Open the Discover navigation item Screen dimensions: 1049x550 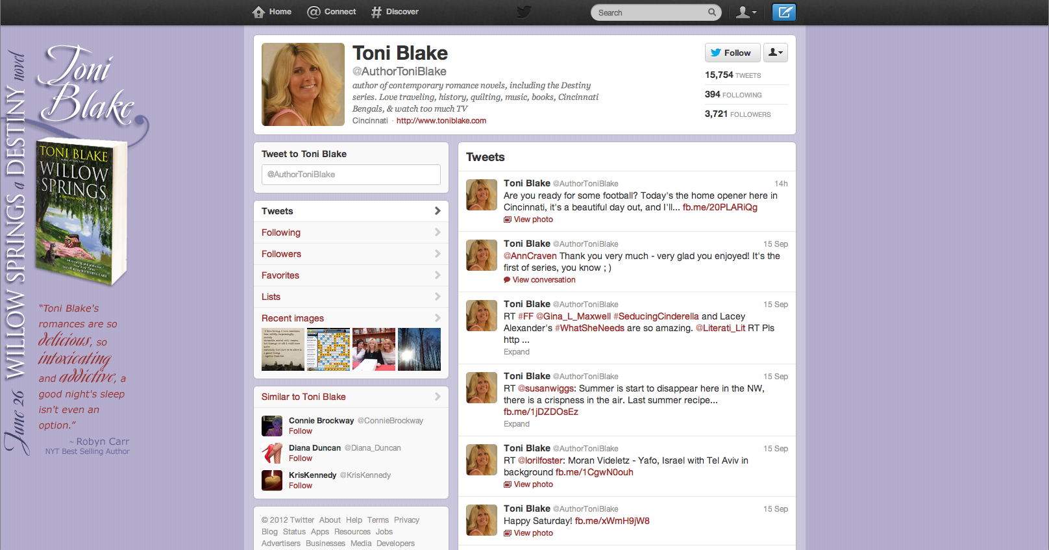click(x=395, y=12)
